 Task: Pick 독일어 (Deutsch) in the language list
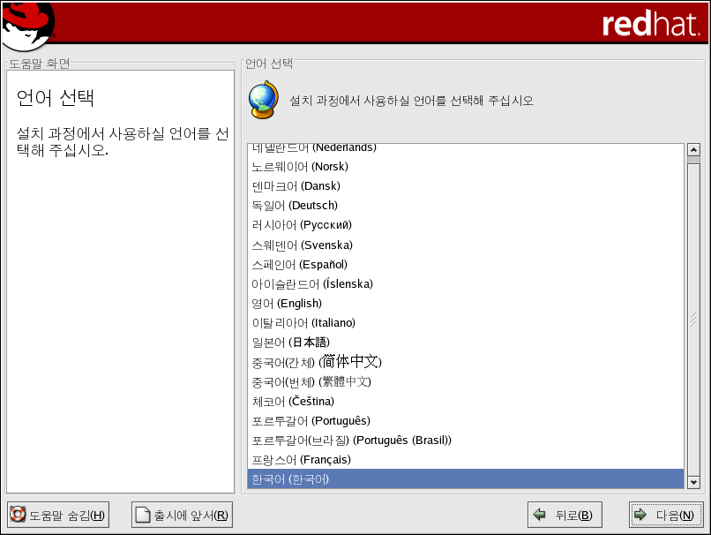point(295,206)
